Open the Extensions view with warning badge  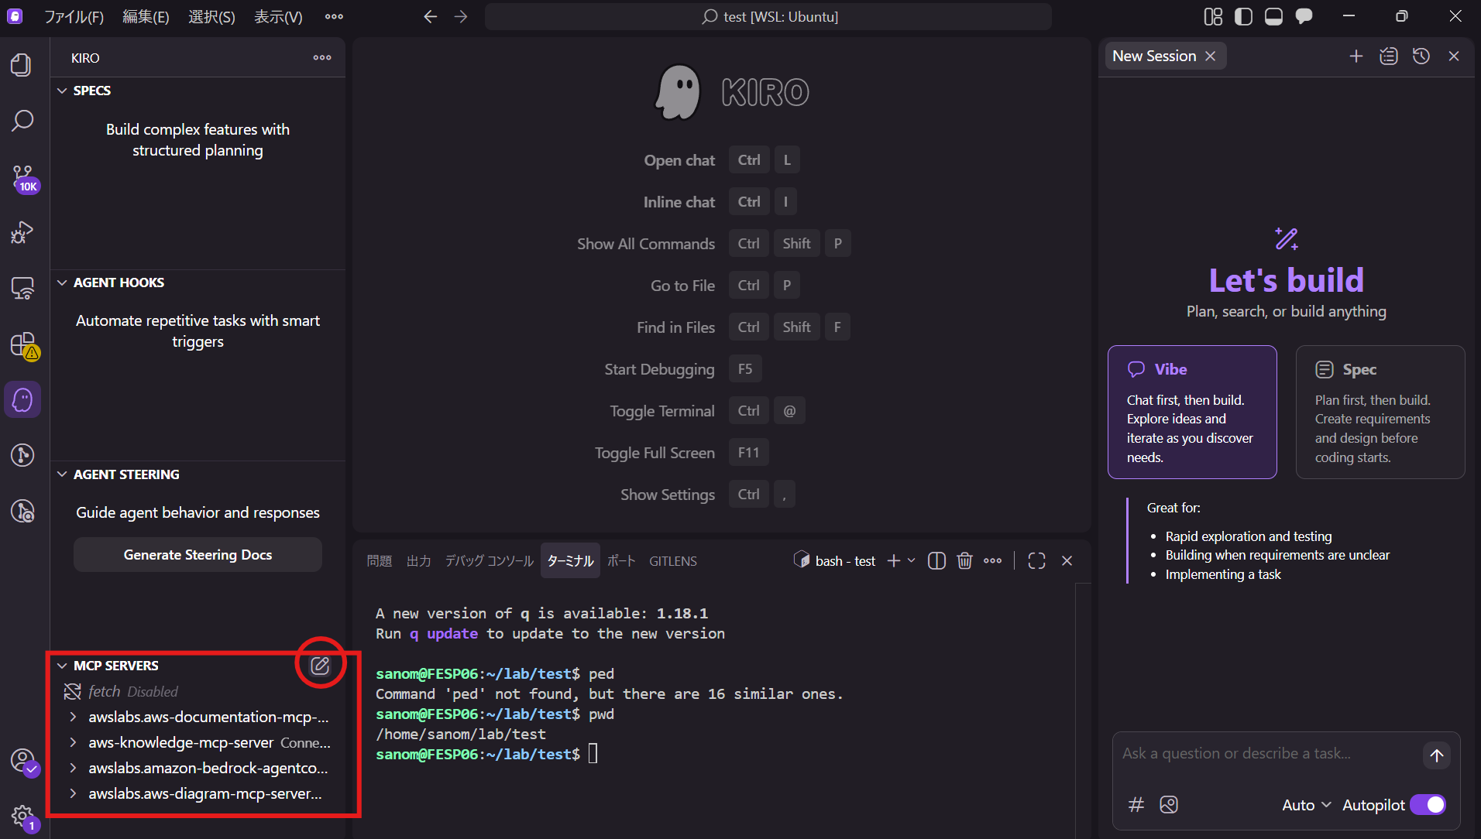22,344
